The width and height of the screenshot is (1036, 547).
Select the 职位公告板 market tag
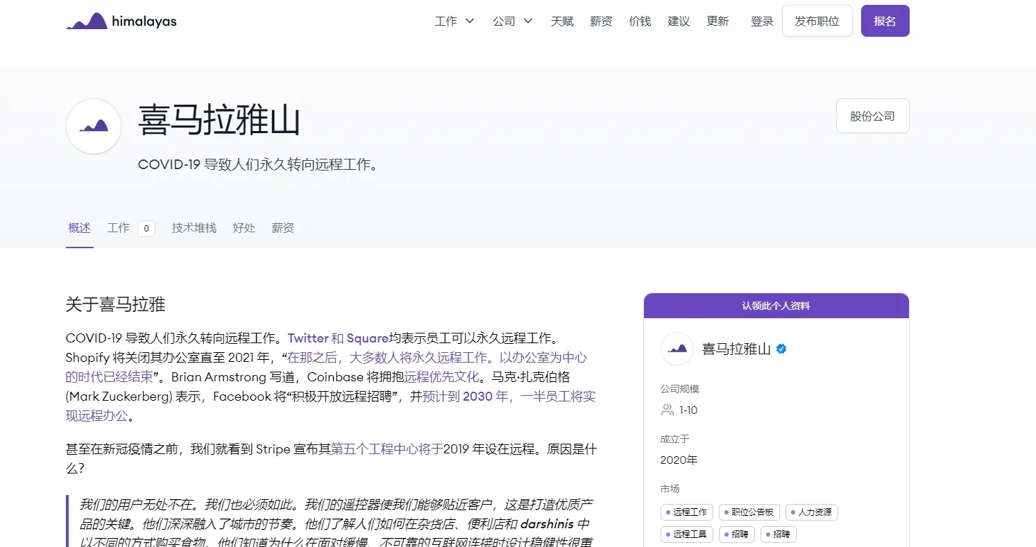tap(749, 512)
